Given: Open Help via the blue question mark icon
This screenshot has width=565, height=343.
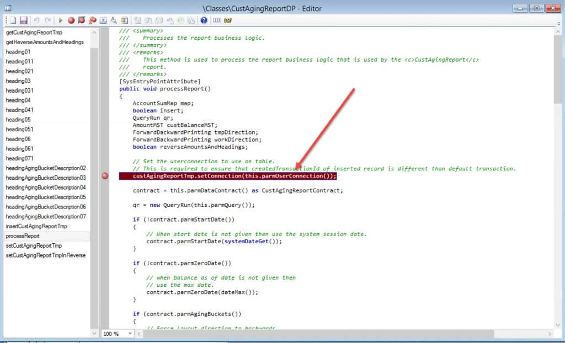Looking at the screenshot, I should [204, 20].
